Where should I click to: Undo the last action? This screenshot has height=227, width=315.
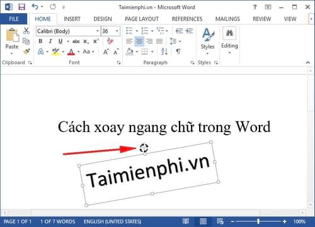tap(35, 7)
